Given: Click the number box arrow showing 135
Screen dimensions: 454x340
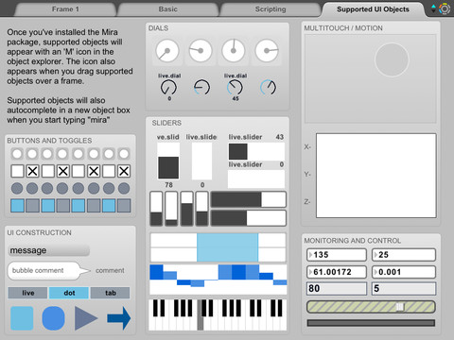Looking at the screenshot, I should 310,255.
